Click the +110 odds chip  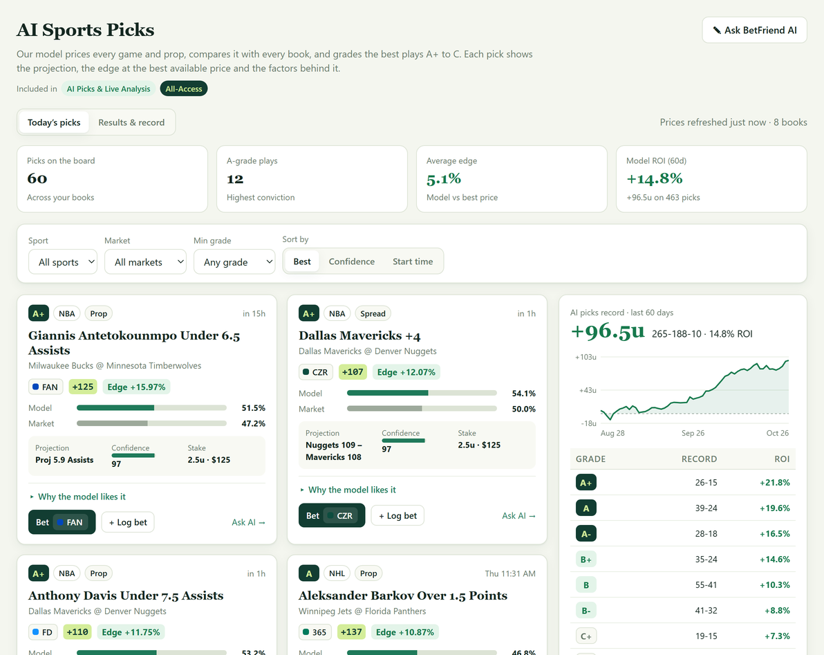point(77,632)
